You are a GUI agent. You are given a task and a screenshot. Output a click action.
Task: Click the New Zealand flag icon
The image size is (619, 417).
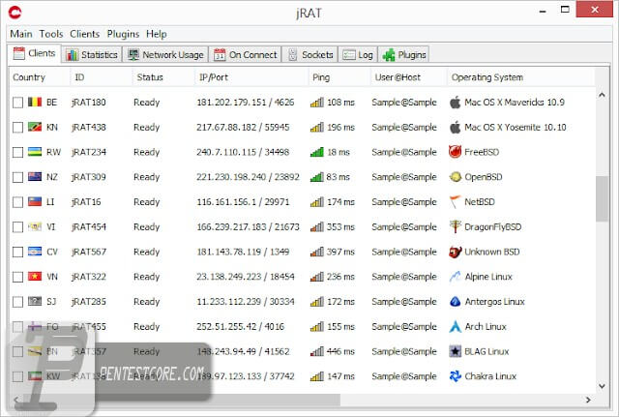click(35, 177)
